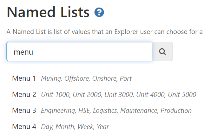204x135 pixels.
Task: Click "Offshore" in the Menu 1 values
Action: click(77, 78)
